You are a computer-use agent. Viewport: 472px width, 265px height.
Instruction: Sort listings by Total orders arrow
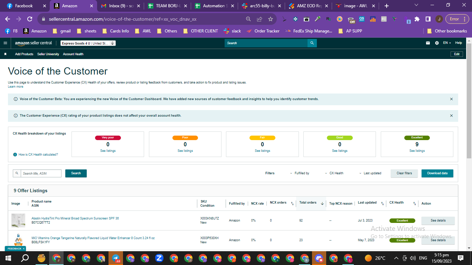pos(322,204)
